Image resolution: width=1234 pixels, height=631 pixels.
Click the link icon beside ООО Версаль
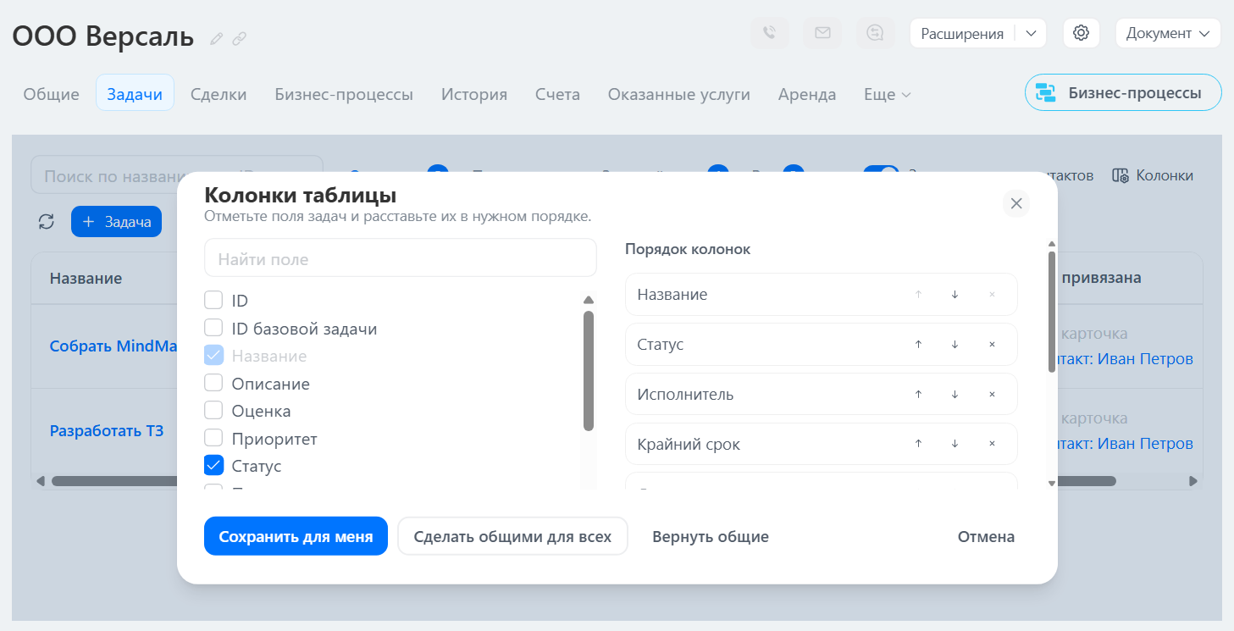[x=240, y=38]
